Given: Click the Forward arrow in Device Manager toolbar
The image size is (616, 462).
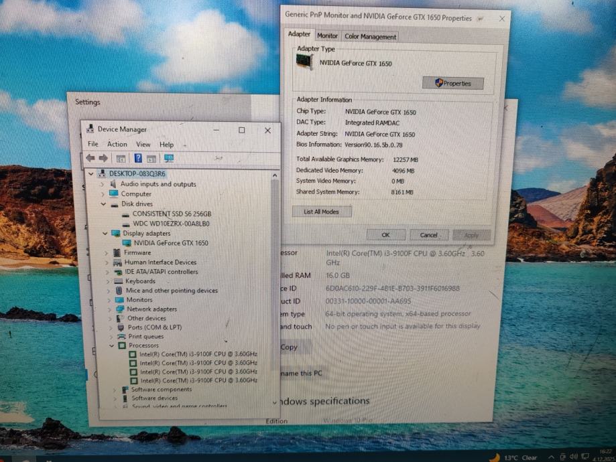Looking at the screenshot, I should 103,158.
